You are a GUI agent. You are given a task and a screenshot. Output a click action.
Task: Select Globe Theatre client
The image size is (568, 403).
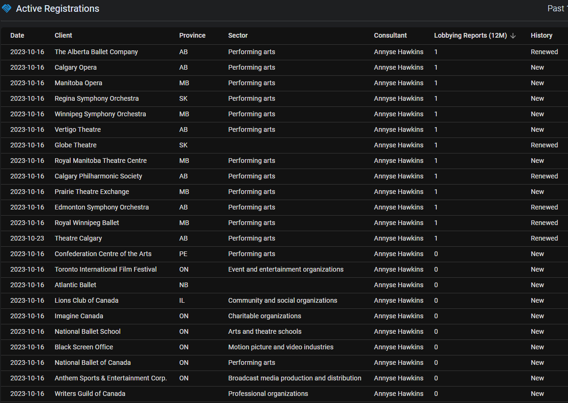[76, 145]
